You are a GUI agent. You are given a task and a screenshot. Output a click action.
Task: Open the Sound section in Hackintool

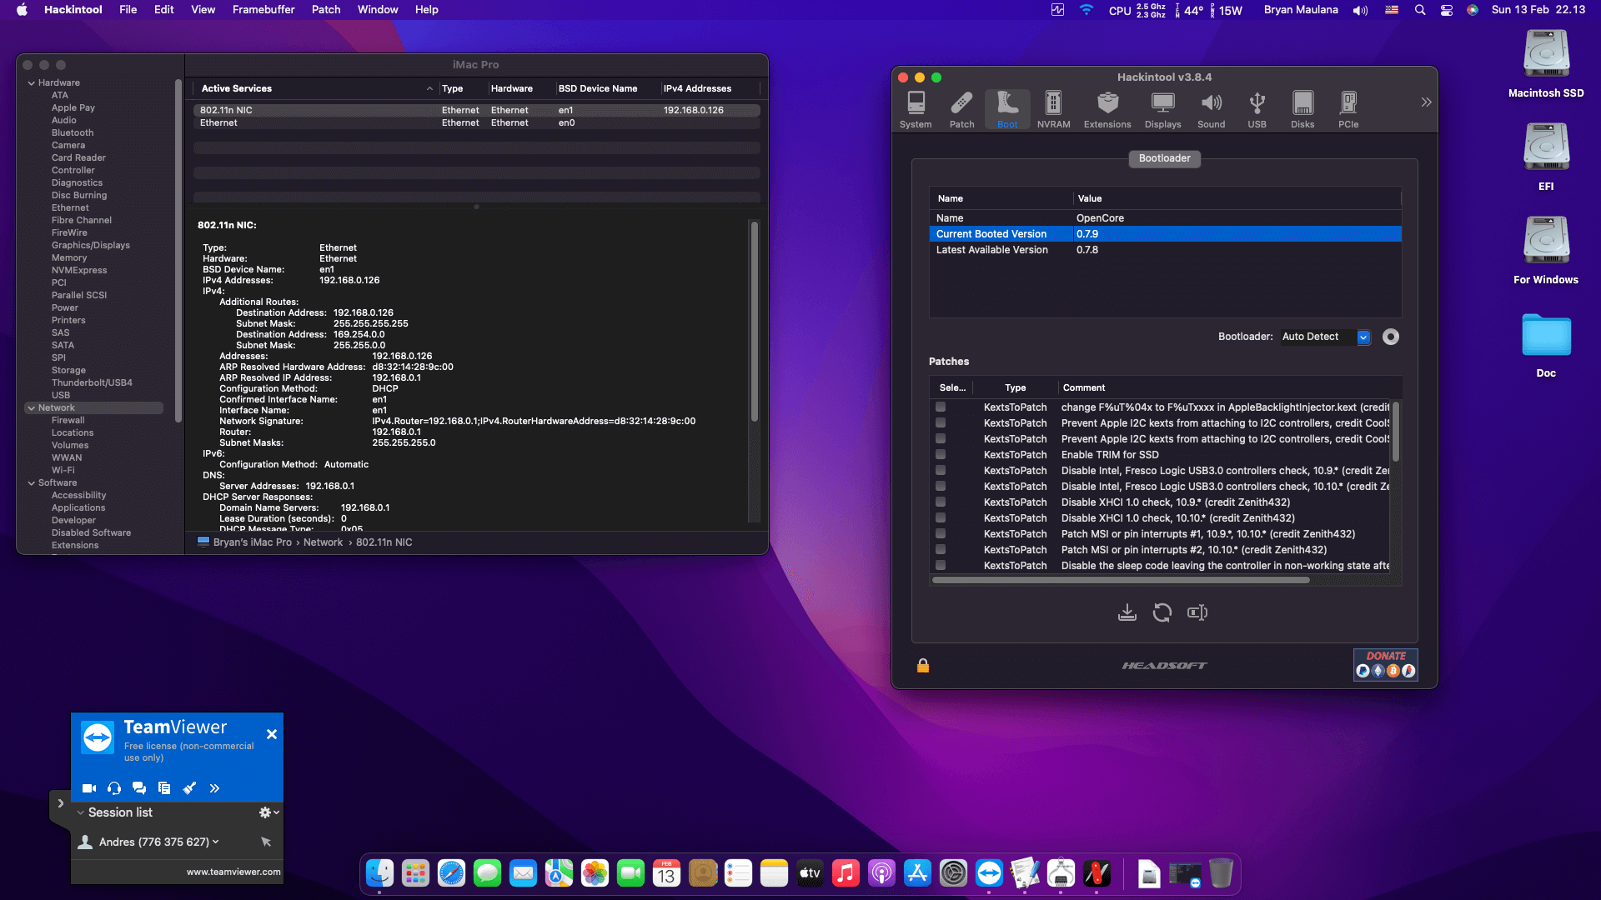coord(1211,109)
